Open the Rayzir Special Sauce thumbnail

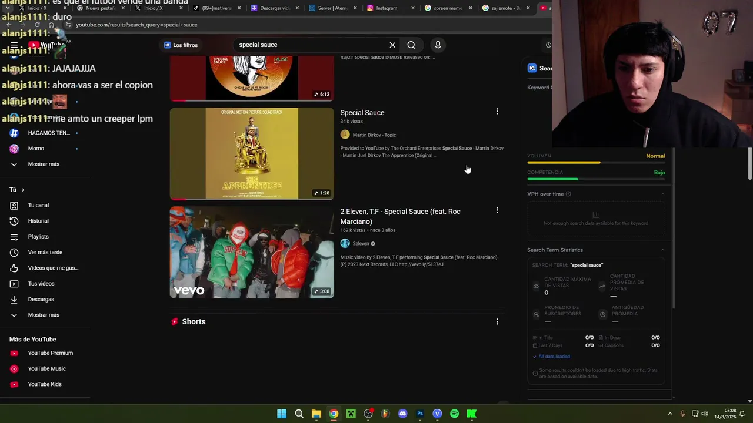pos(252,78)
